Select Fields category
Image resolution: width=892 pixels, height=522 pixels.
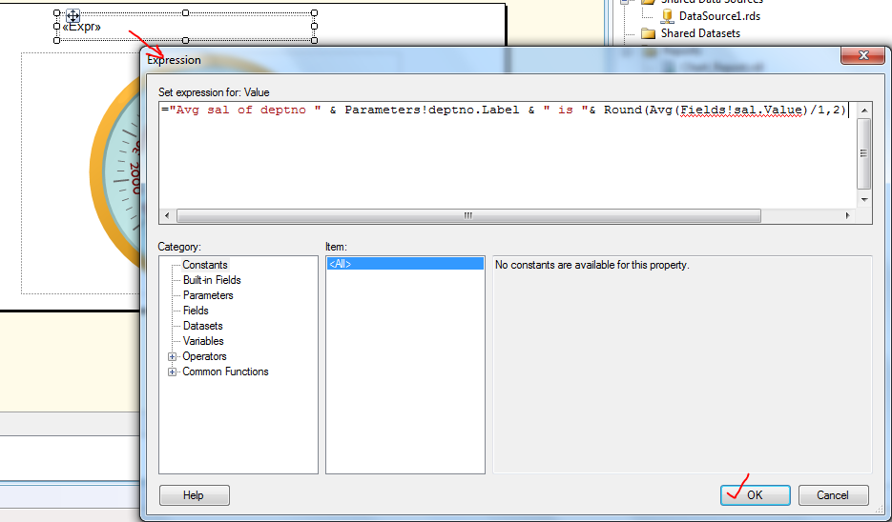click(196, 311)
